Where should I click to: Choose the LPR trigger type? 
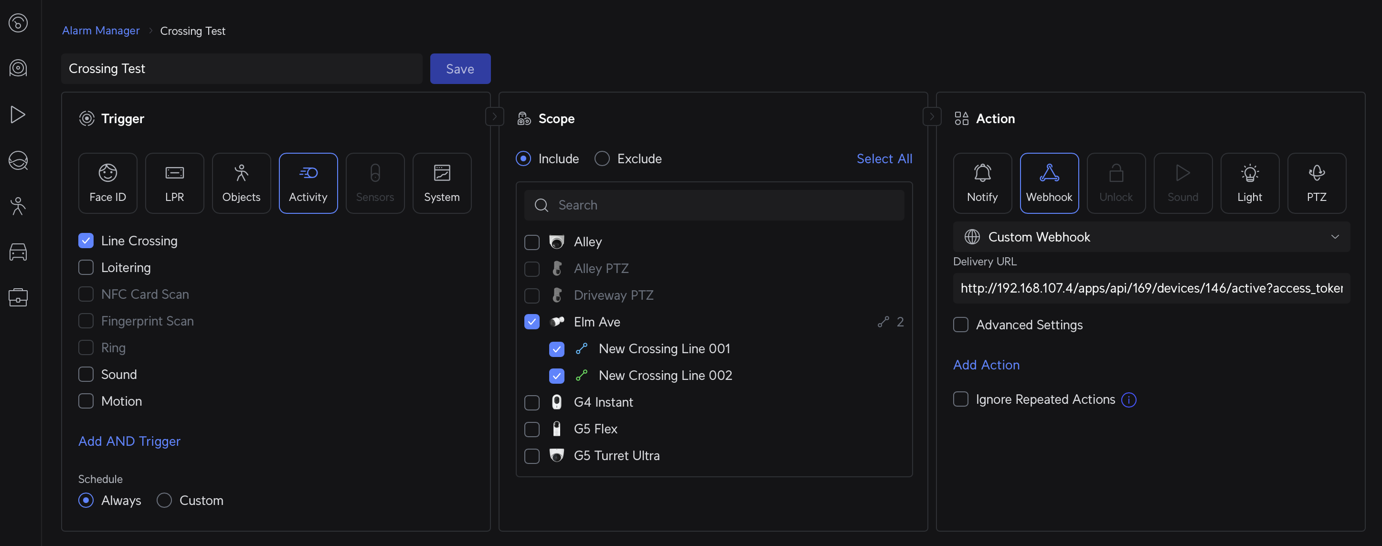[x=174, y=183]
